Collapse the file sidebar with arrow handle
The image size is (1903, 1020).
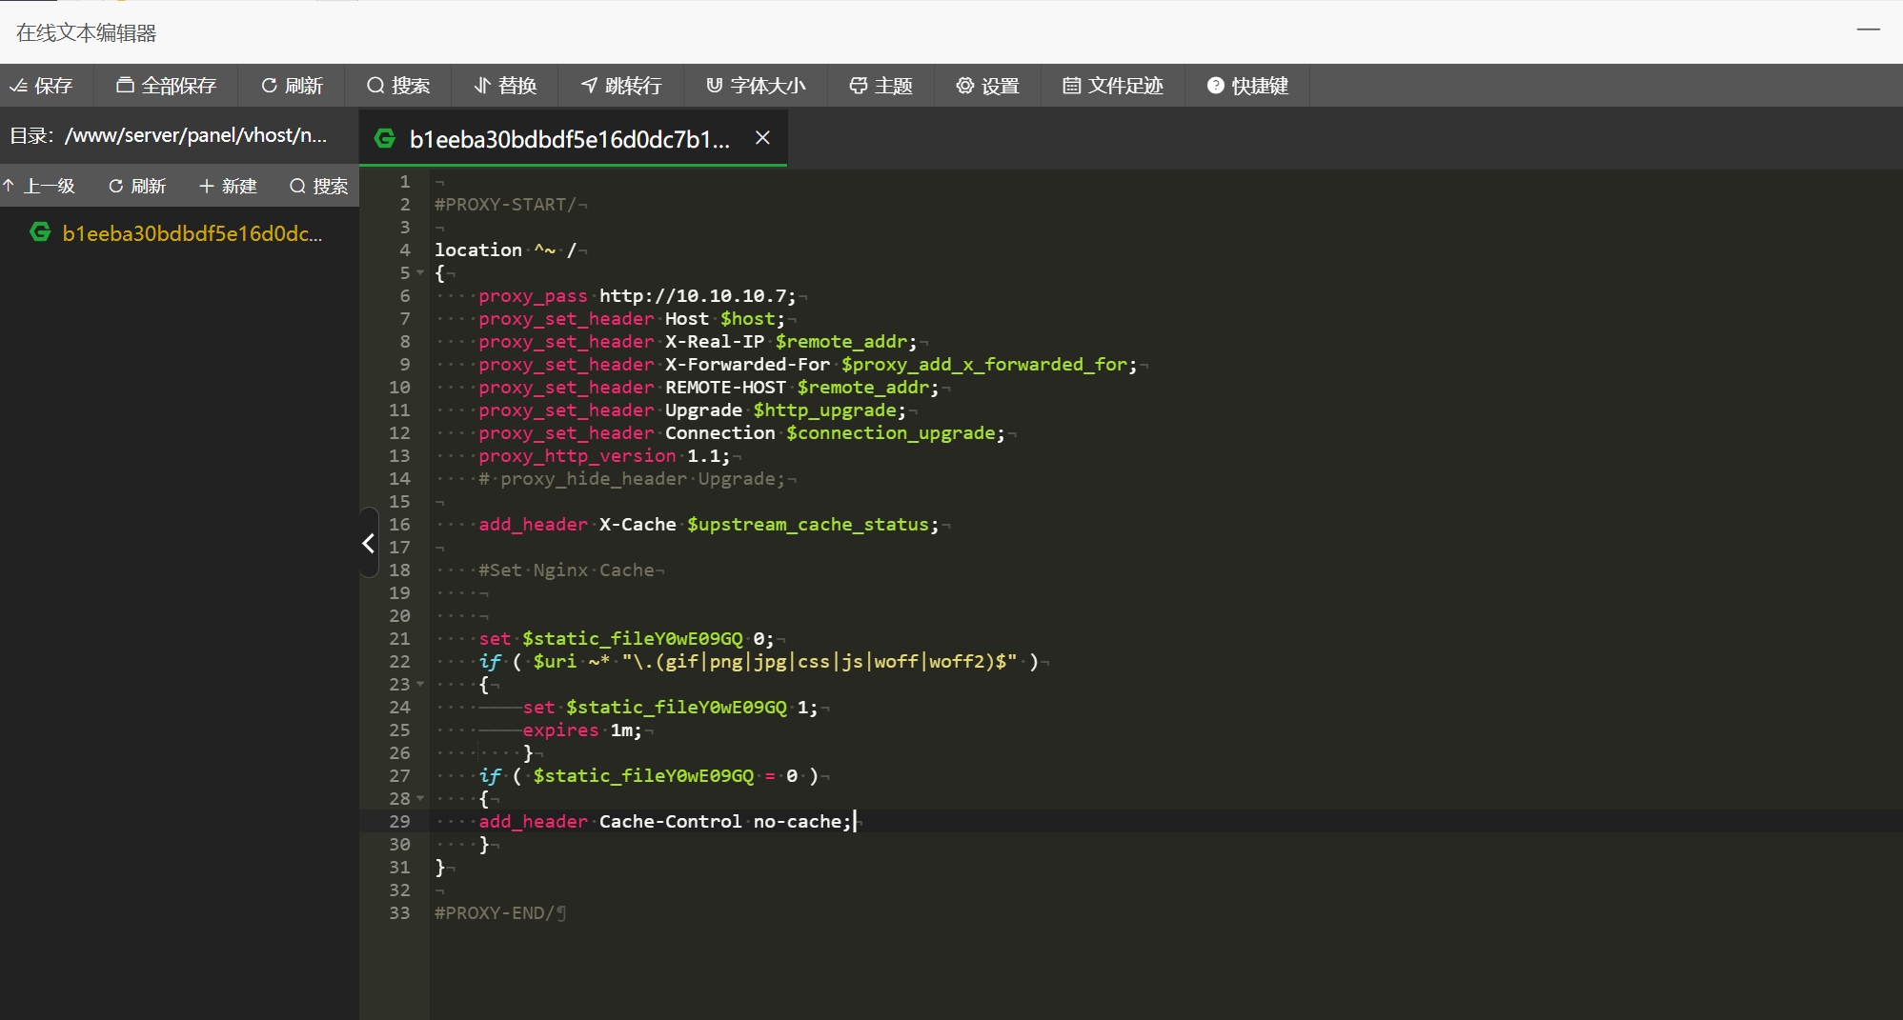369,543
